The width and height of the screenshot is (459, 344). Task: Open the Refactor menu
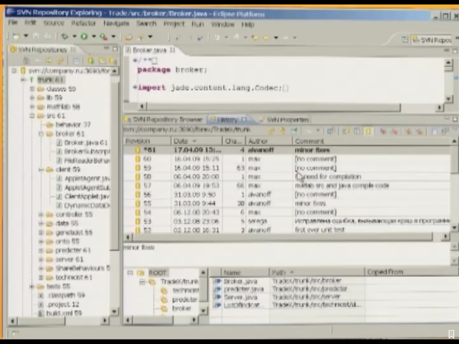pyautogui.click(x=84, y=23)
